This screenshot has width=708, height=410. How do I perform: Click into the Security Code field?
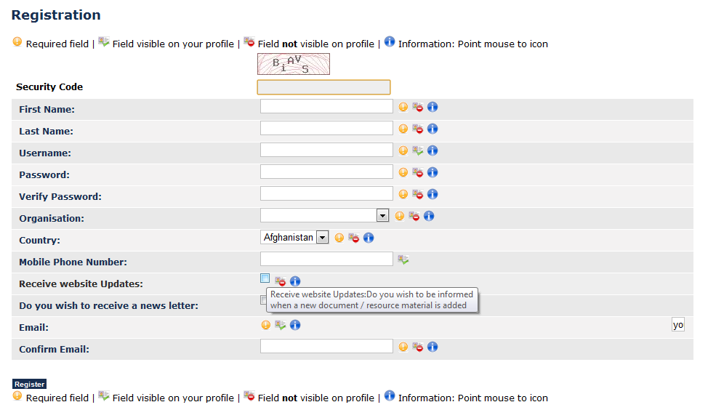pos(323,87)
